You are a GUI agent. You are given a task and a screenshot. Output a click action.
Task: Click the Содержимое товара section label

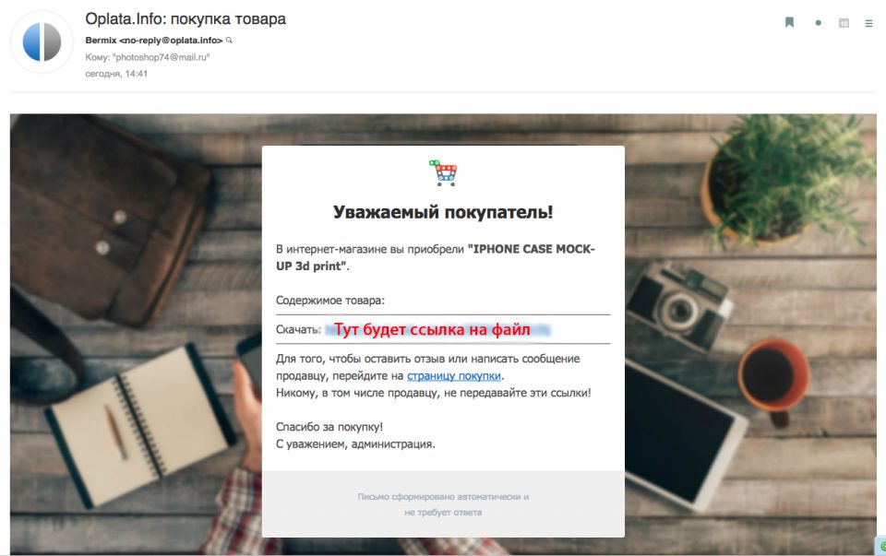coord(330,301)
